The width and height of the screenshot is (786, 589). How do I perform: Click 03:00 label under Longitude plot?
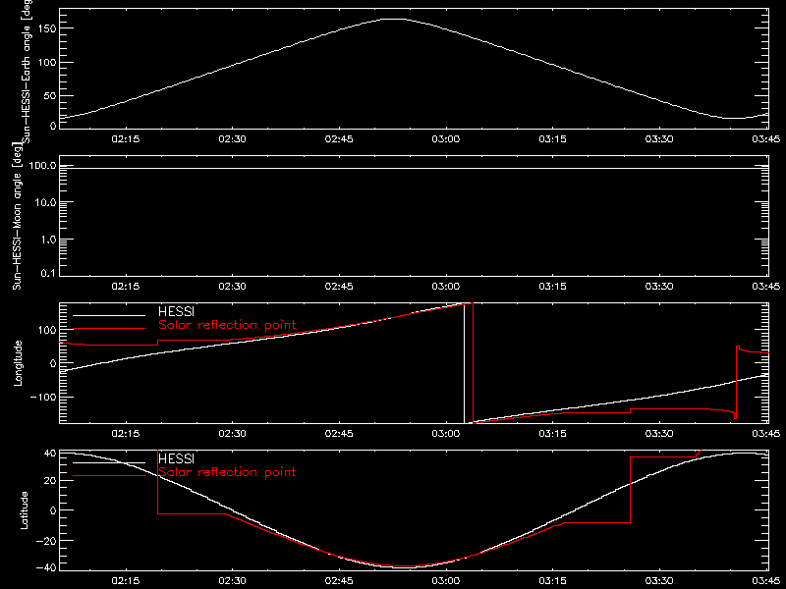tap(446, 433)
